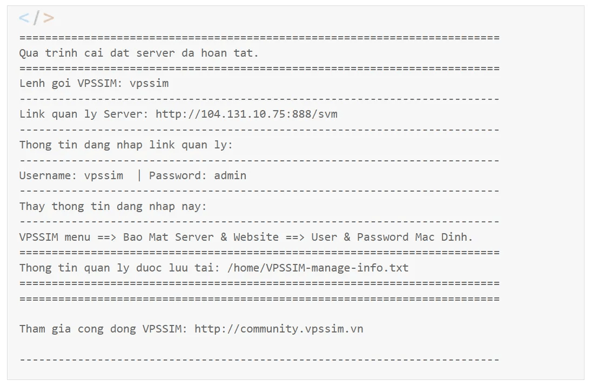Click the /home/VPSSIM-manage-info.txt file path

tap(318, 268)
